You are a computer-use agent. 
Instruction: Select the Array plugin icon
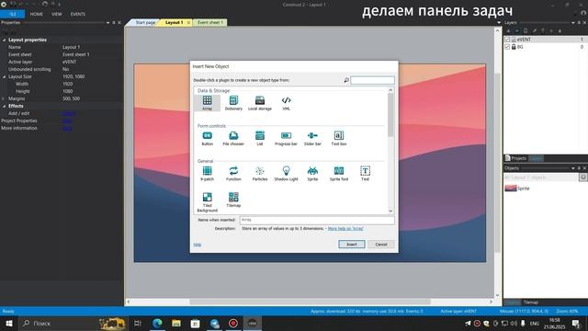[207, 100]
